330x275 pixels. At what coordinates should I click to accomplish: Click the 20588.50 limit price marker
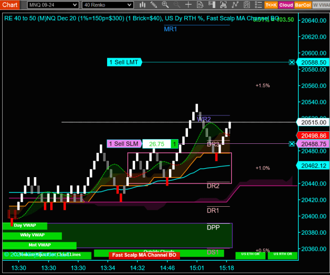pos(313,62)
